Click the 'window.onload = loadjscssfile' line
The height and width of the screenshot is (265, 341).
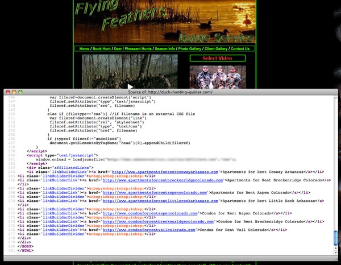tap(136, 159)
